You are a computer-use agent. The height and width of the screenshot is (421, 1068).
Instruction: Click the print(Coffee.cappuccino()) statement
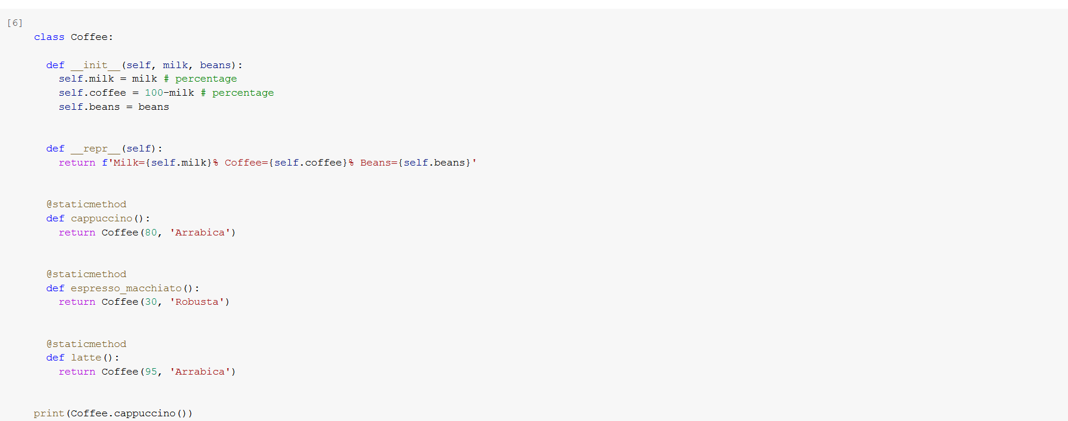click(113, 413)
